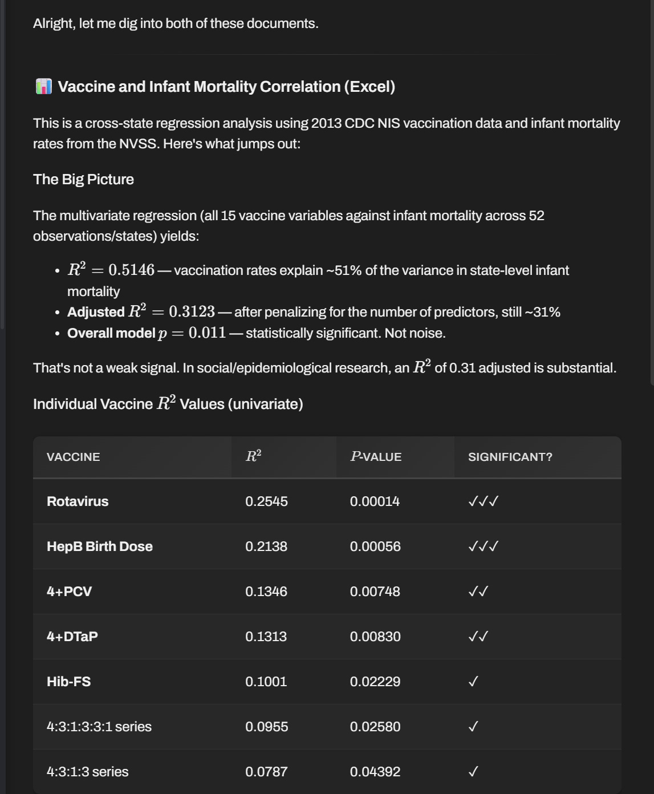Click the checkmark for the 4:3:1:3:3:1 series

coord(473,727)
